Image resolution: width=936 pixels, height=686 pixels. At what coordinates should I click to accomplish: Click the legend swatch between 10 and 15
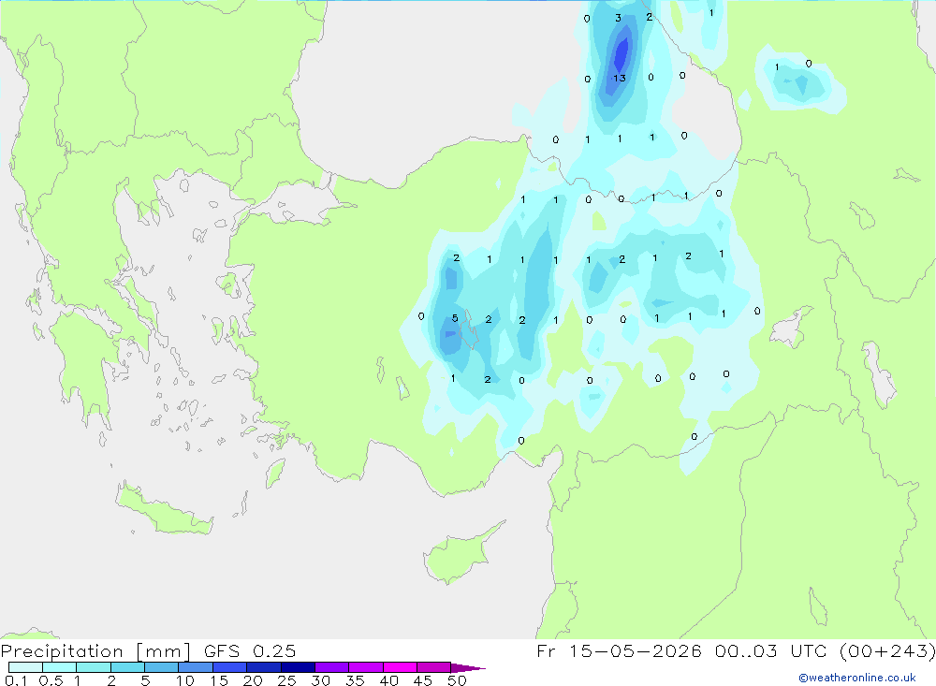click(x=196, y=667)
